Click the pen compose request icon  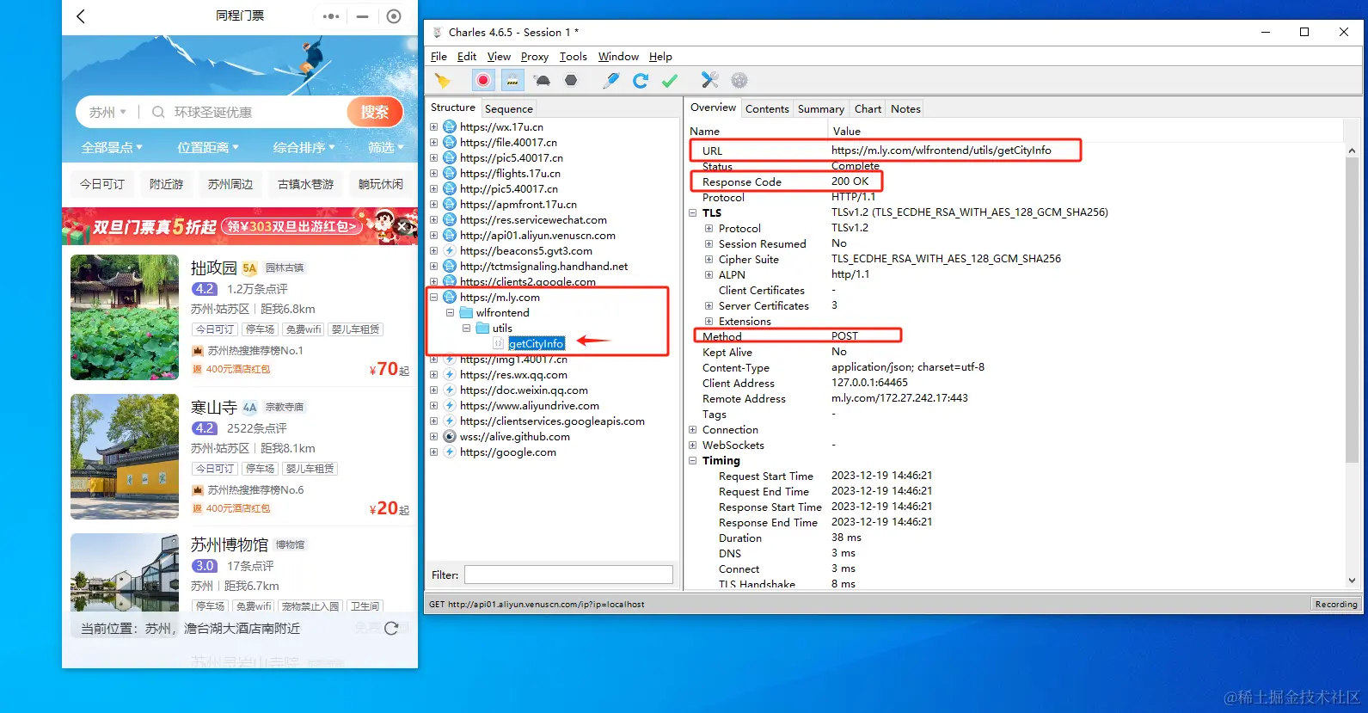611,80
